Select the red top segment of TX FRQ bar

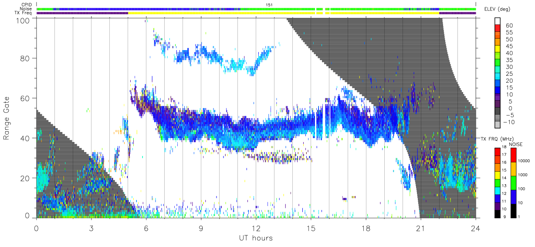coord(498,152)
